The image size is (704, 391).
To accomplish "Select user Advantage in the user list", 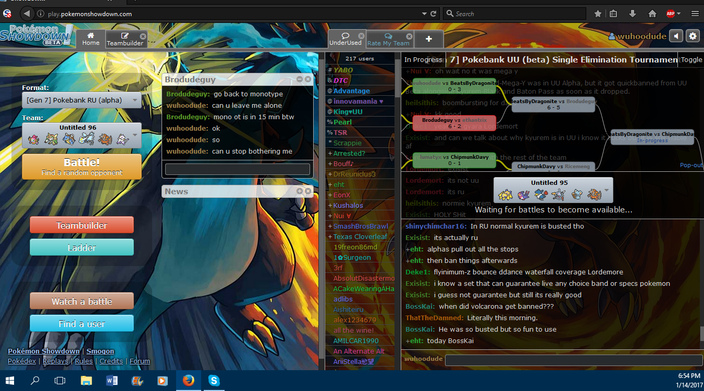I will click(351, 91).
